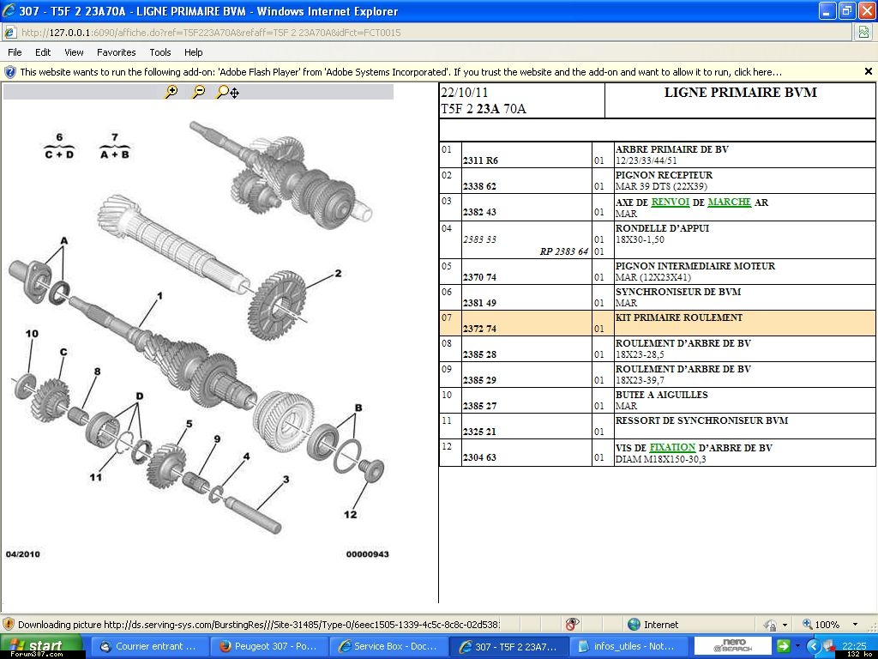
Task: Click the Nero Search box
Action: tap(733, 645)
